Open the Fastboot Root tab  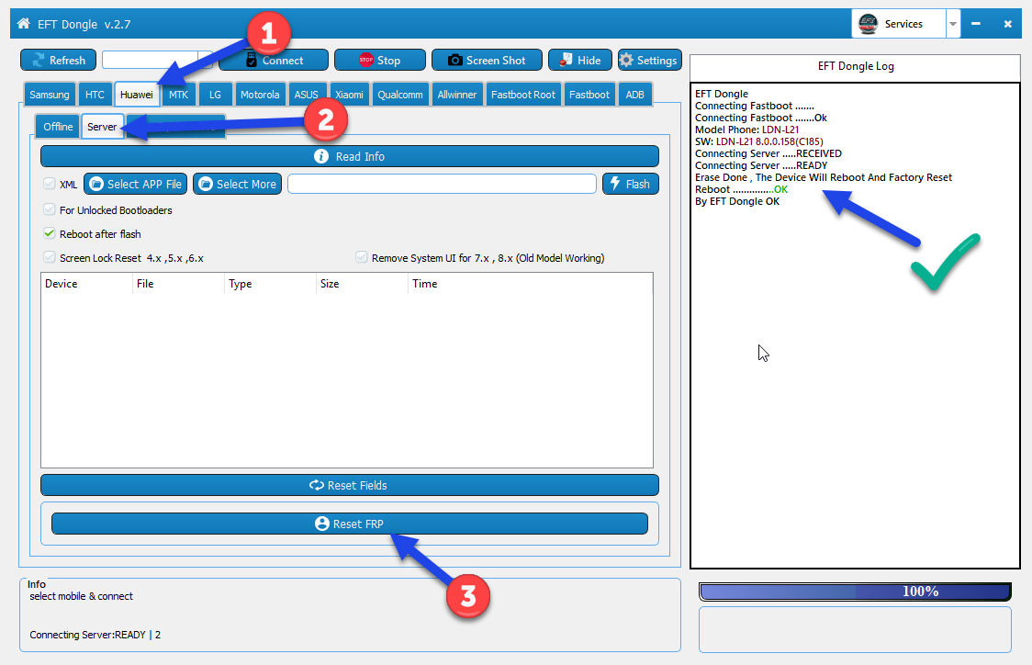(x=523, y=95)
